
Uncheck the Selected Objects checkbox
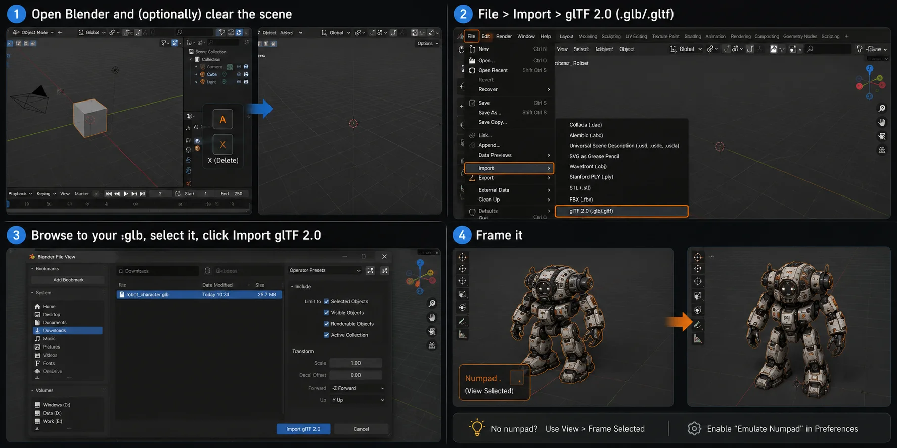pyautogui.click(x=326, y=301)
